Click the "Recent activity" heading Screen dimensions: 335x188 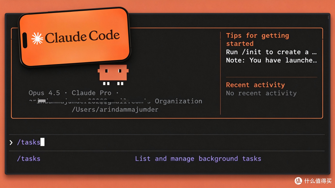[255, 85]
